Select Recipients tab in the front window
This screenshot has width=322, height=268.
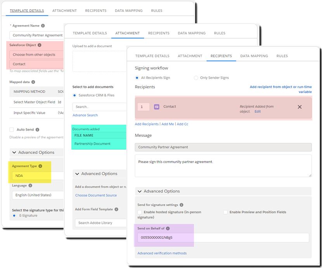pyautogui.click(x=221, y=56)
